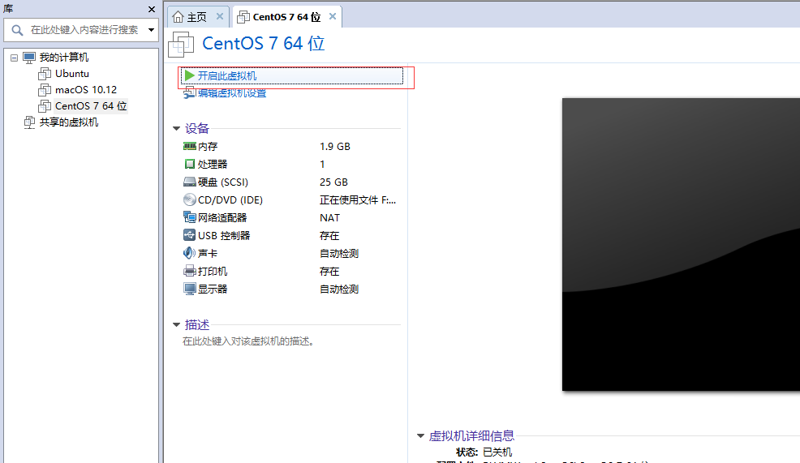Switch to the CentOS 7 64 位 tab
This screenshot has height=463, width=800.
click(x=287, y=16)
